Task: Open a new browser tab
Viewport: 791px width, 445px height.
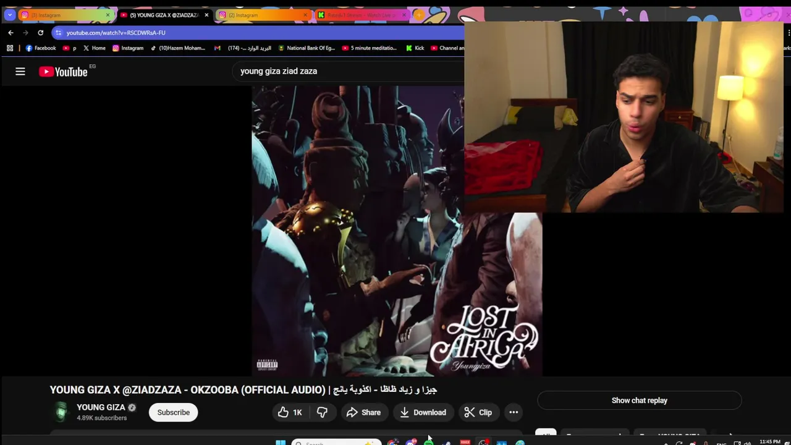Action: 419,15
